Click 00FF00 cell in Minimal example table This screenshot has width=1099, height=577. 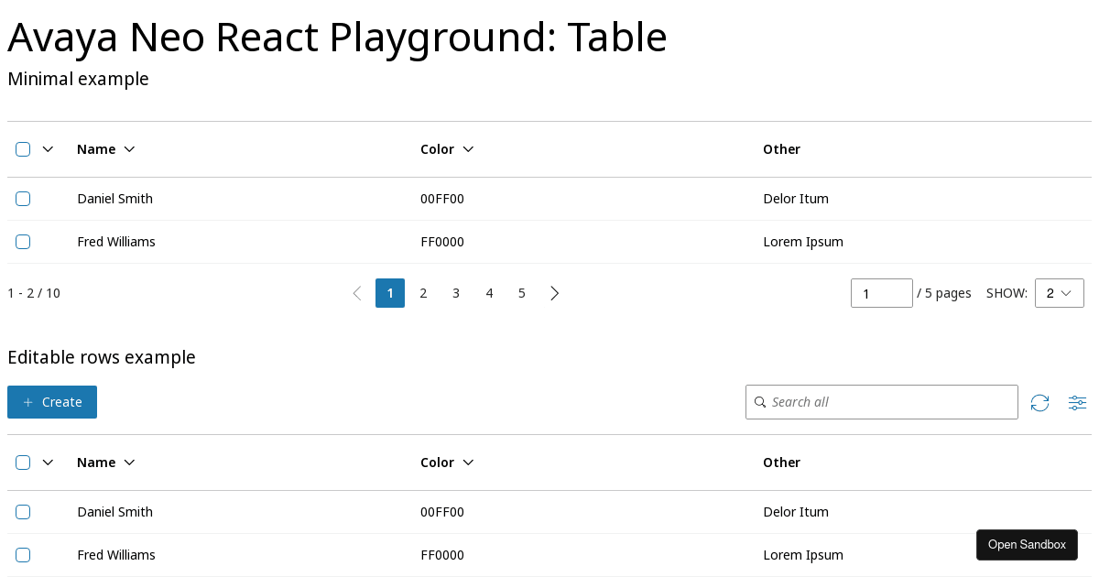442,199
